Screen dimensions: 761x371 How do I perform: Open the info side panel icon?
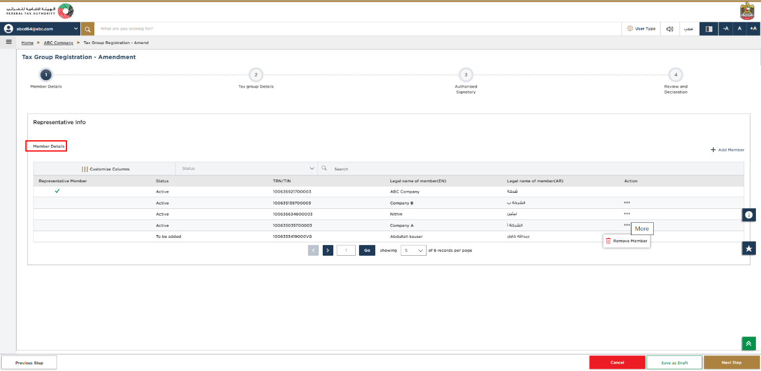(x=749, y=214)
